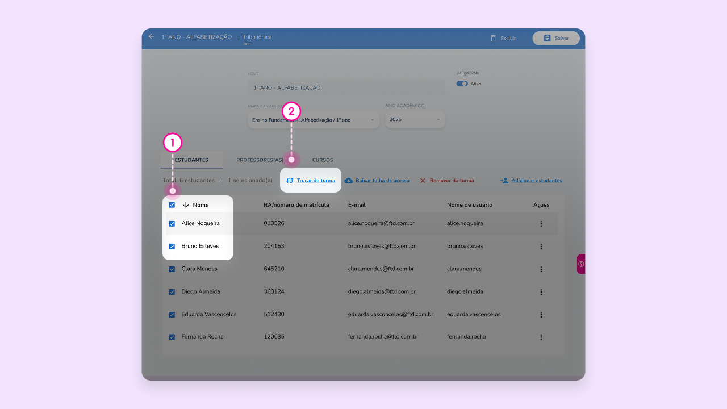Uncheck Fernanda Rocha's checkbox

coord(172,337)
